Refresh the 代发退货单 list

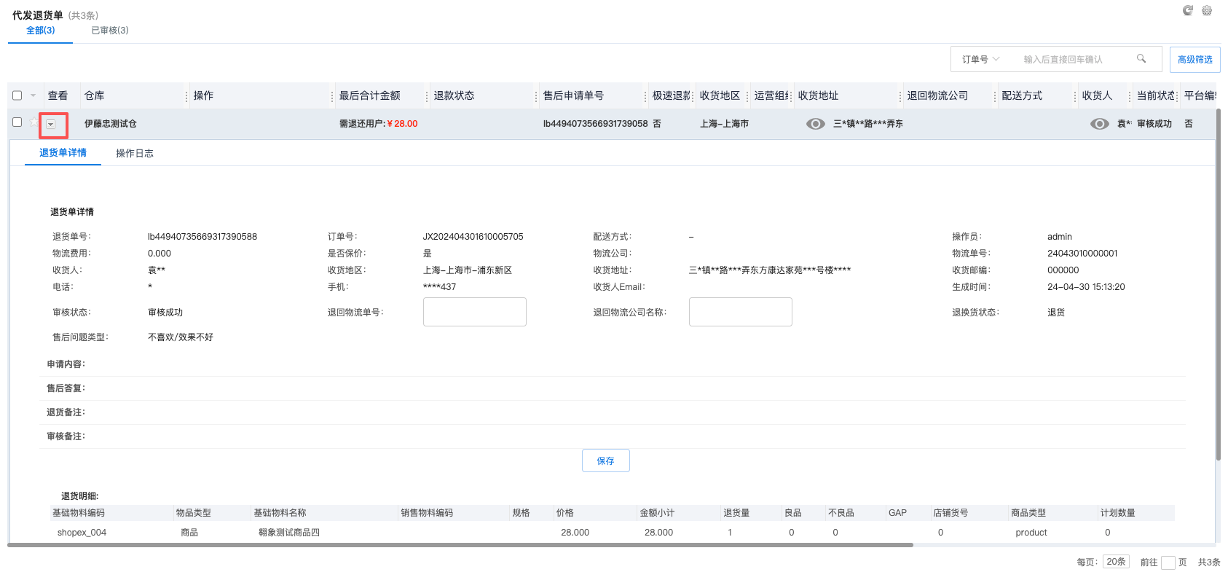click(1188, 10)
